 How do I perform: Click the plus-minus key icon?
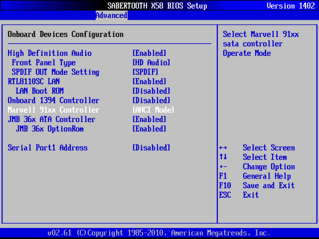(x=223, y=167)
